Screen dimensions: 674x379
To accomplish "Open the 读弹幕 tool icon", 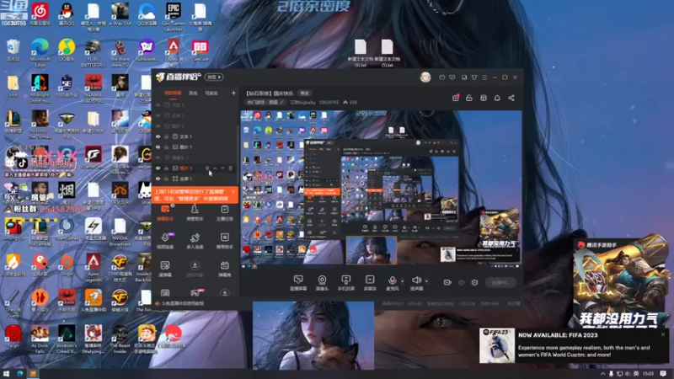I will tap(165, 269).
